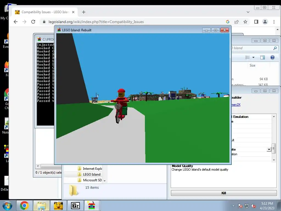
Task: Bookmark this page with star icon
Action: (245, 22)
